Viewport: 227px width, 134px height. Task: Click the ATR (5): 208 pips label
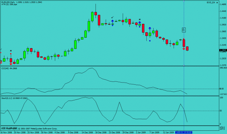coord(9,4)
